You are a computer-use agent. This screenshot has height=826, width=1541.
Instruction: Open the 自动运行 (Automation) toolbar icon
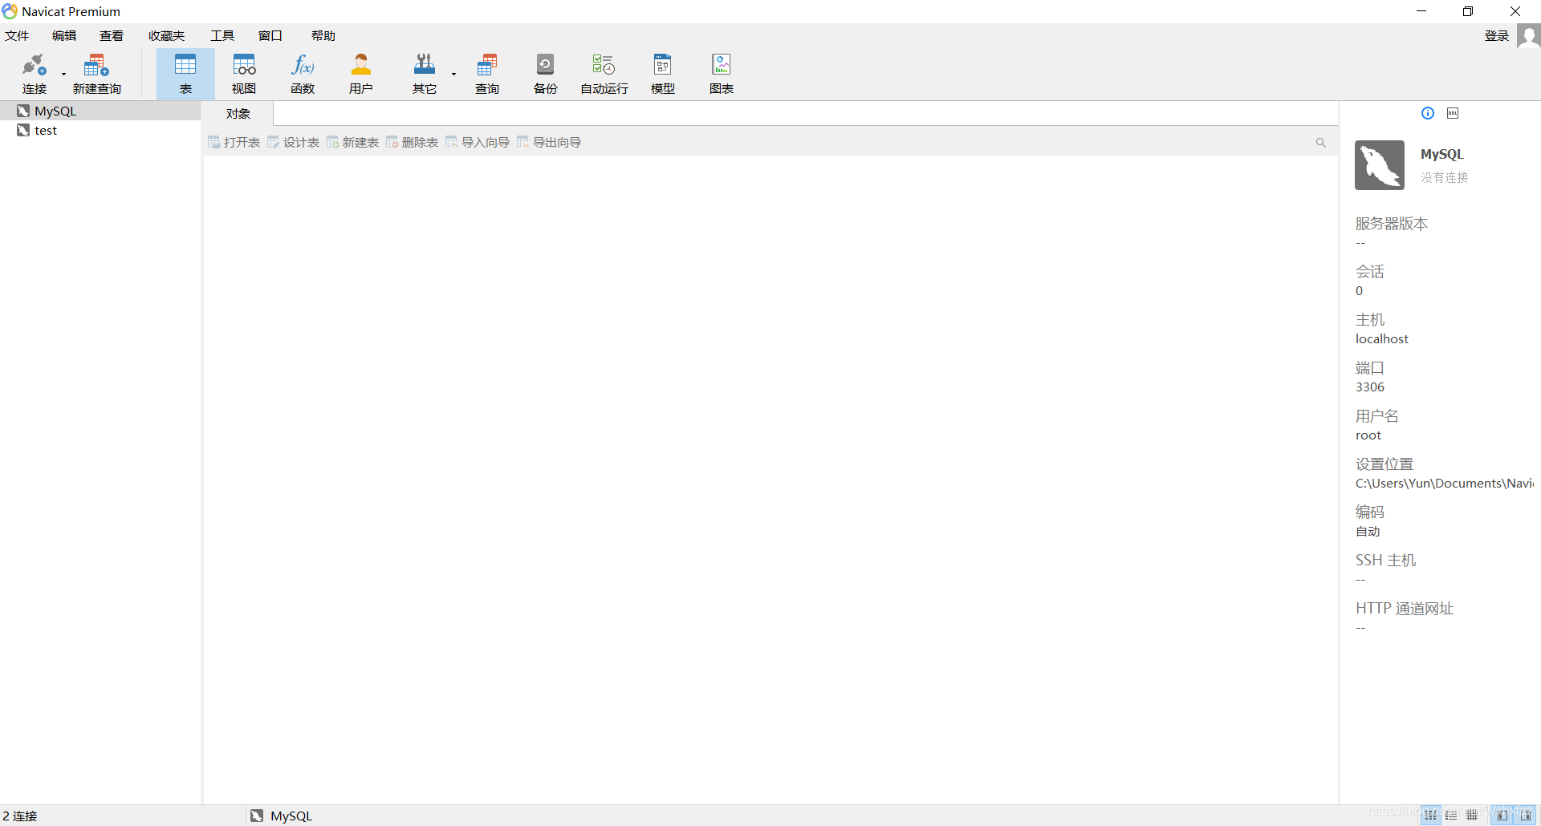point(604,74)
